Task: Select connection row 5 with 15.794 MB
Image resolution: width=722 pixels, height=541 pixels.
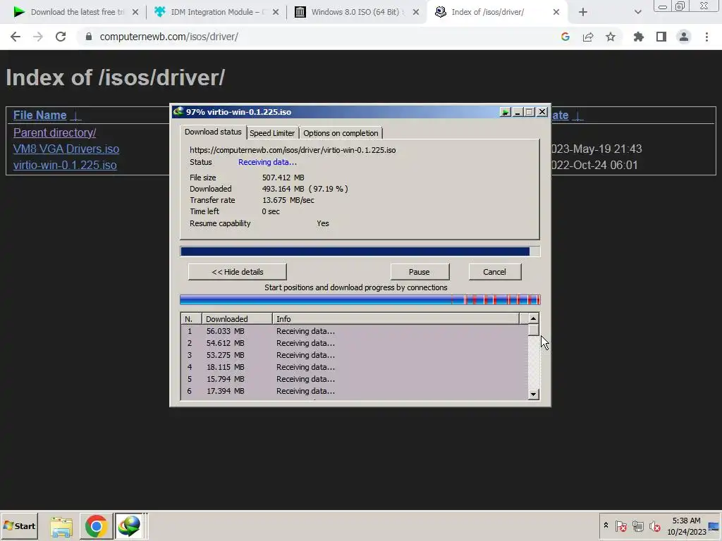Action: [355, 379]
